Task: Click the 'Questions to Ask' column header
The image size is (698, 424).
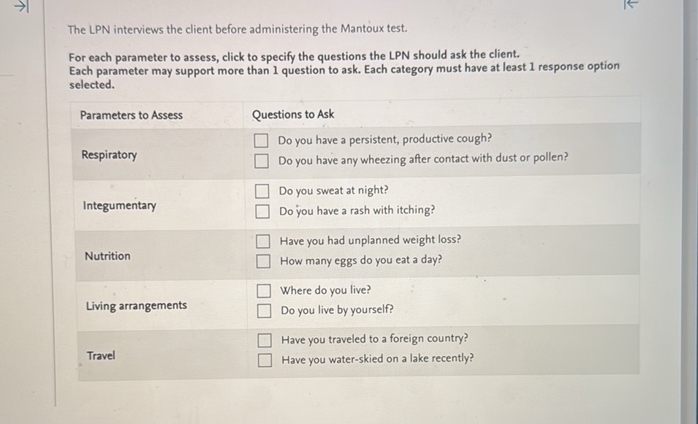Action: pyautogui.click(x=292, y=114)
